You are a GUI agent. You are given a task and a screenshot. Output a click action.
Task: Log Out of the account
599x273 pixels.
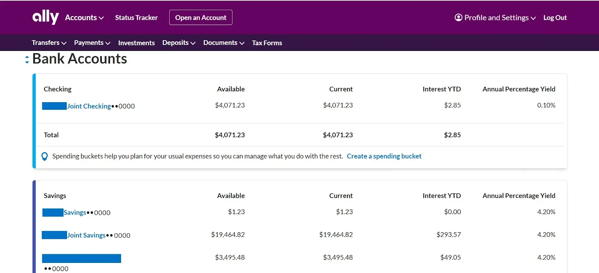(555, 18)
